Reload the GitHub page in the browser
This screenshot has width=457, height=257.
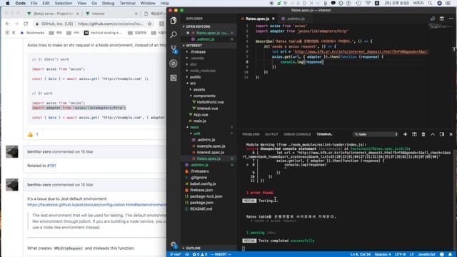point(26,24)
